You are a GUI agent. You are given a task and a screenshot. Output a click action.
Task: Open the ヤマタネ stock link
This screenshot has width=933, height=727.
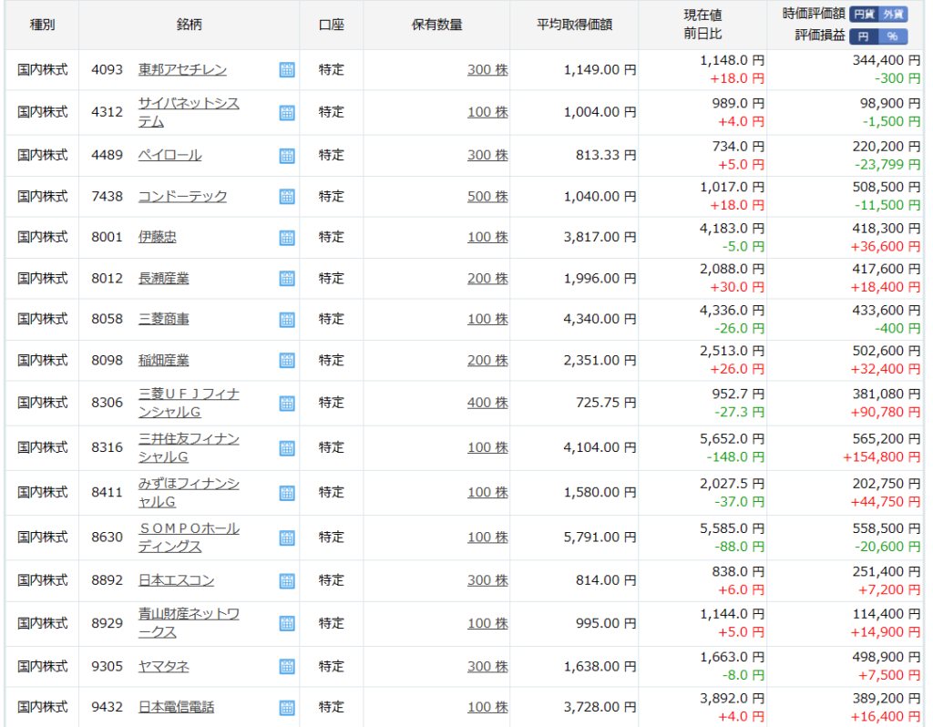point(164,666)
